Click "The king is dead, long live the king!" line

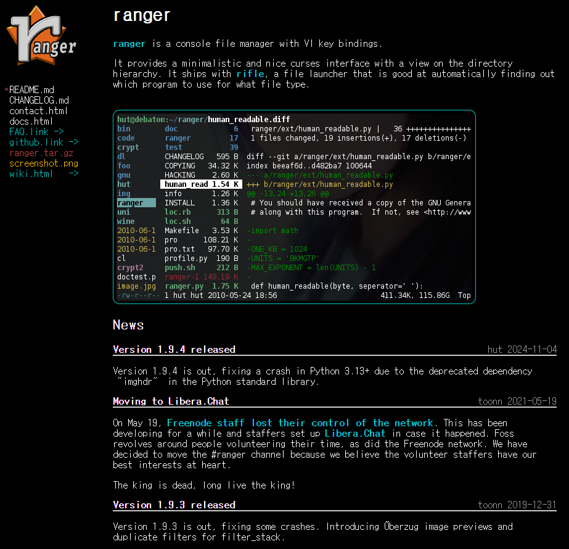point(204,485)
